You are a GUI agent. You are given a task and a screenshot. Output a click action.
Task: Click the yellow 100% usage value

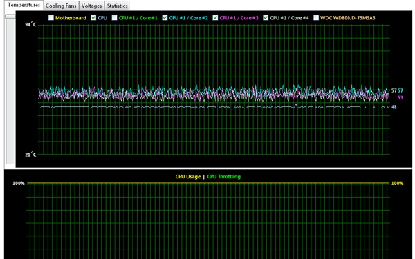coord(398,183)
